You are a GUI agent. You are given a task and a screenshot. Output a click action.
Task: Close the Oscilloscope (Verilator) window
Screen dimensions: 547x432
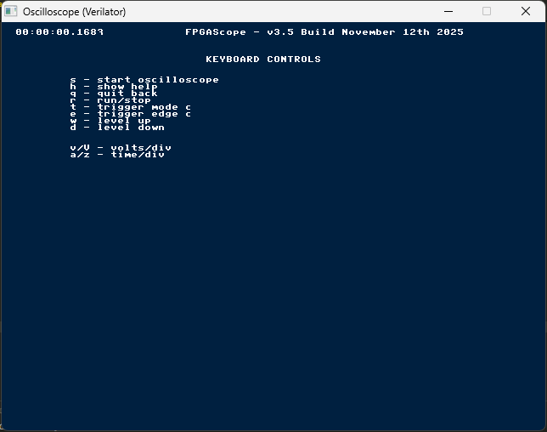(526, 11)
